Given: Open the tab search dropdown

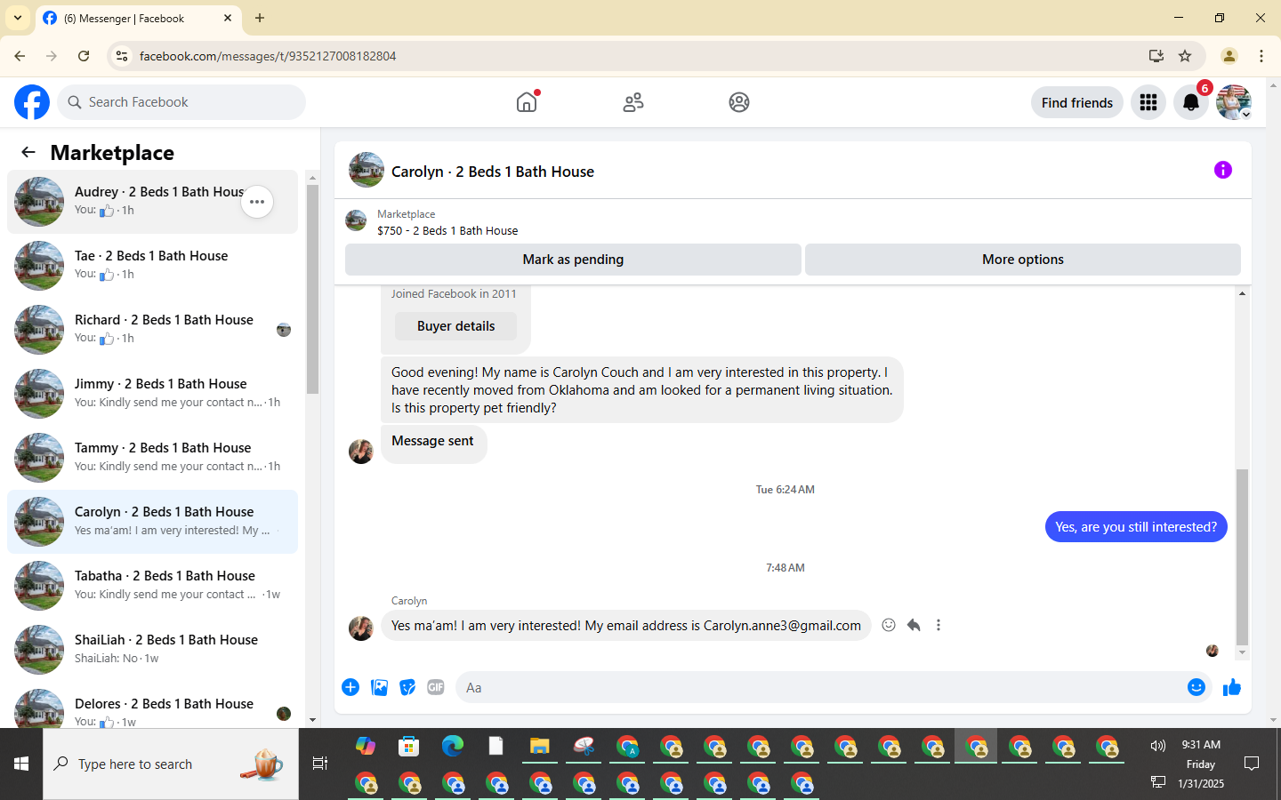Looking at the screenshot, I should (18, 18).
